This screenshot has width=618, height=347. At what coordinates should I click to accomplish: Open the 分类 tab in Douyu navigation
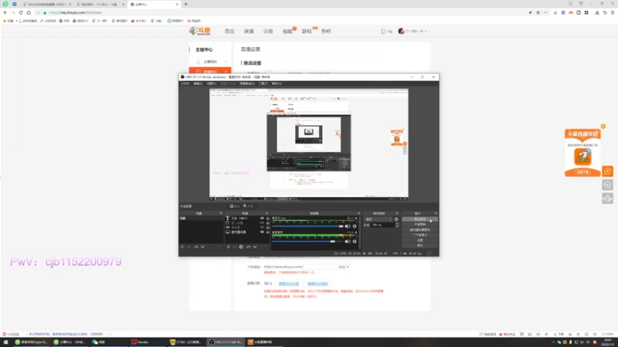tap(268, 32)
